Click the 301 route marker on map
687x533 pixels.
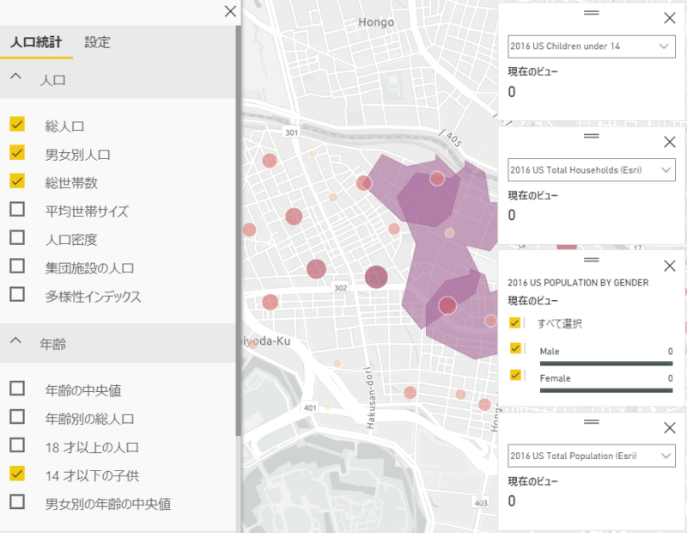[291, 132]
